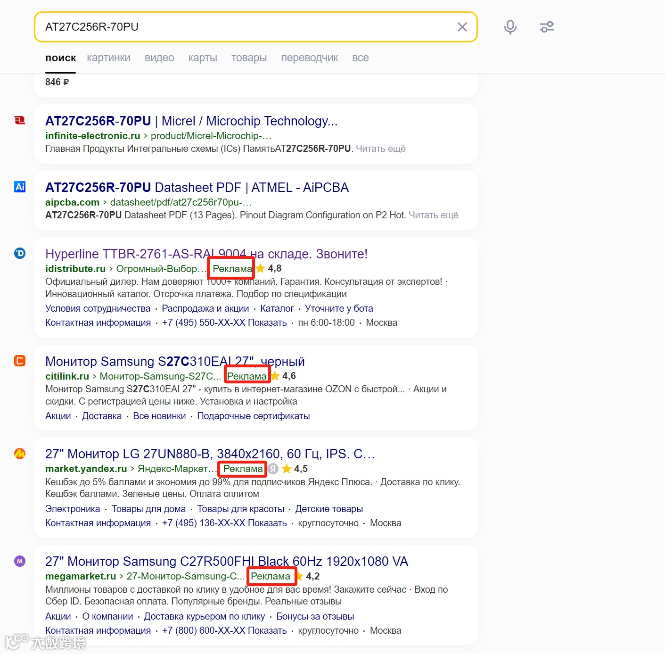Click the 846 ₽ price text
The width and height of the screenshot is (665, 654).
tap(57, 82)
